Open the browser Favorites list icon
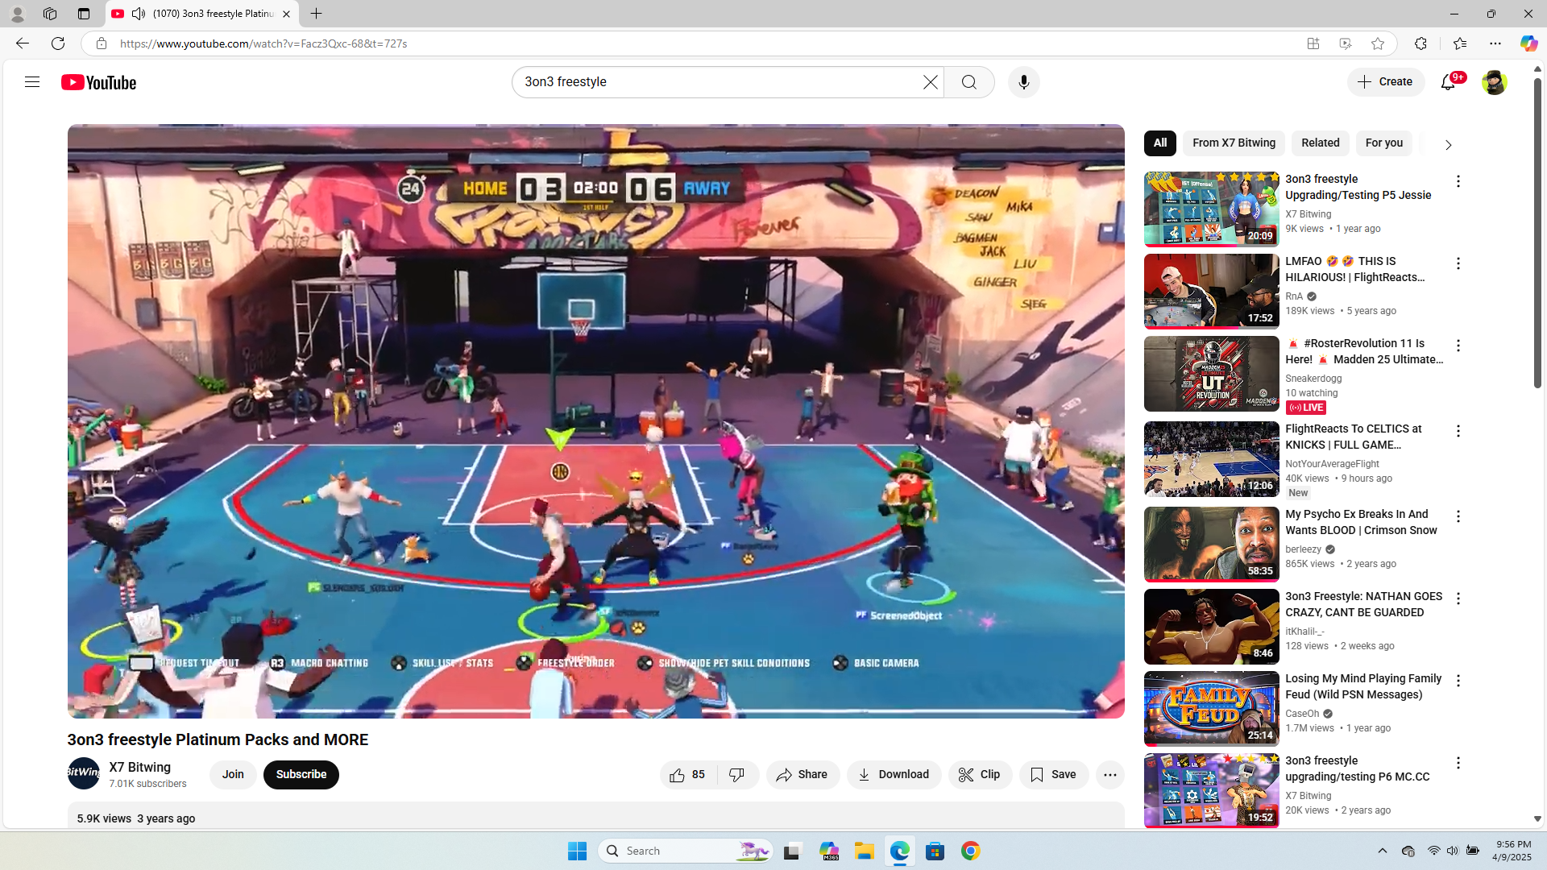This screenshot has height=870, width=1547. [1459, 43]
